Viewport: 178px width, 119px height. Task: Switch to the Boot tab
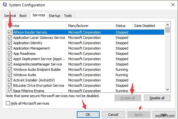tap(23, 16)
